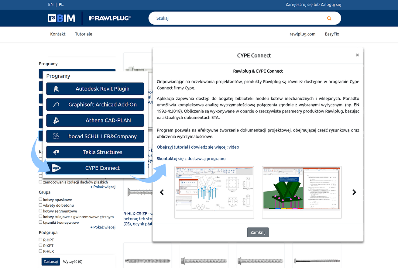Click the CYPE logo icon in button
This screenshot has width=398, height=268.
[56, 168]
